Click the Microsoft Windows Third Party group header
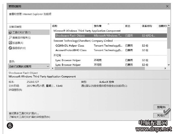Image resolution: width=175 pixels, height=134 pixels. tap(87, 31)
